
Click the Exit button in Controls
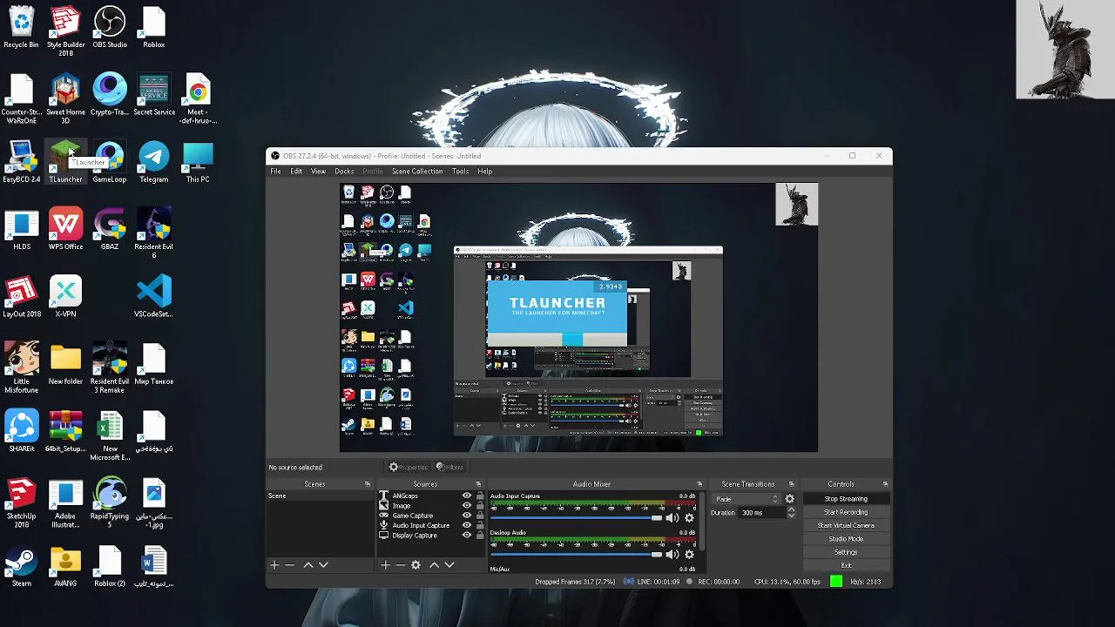846,566
